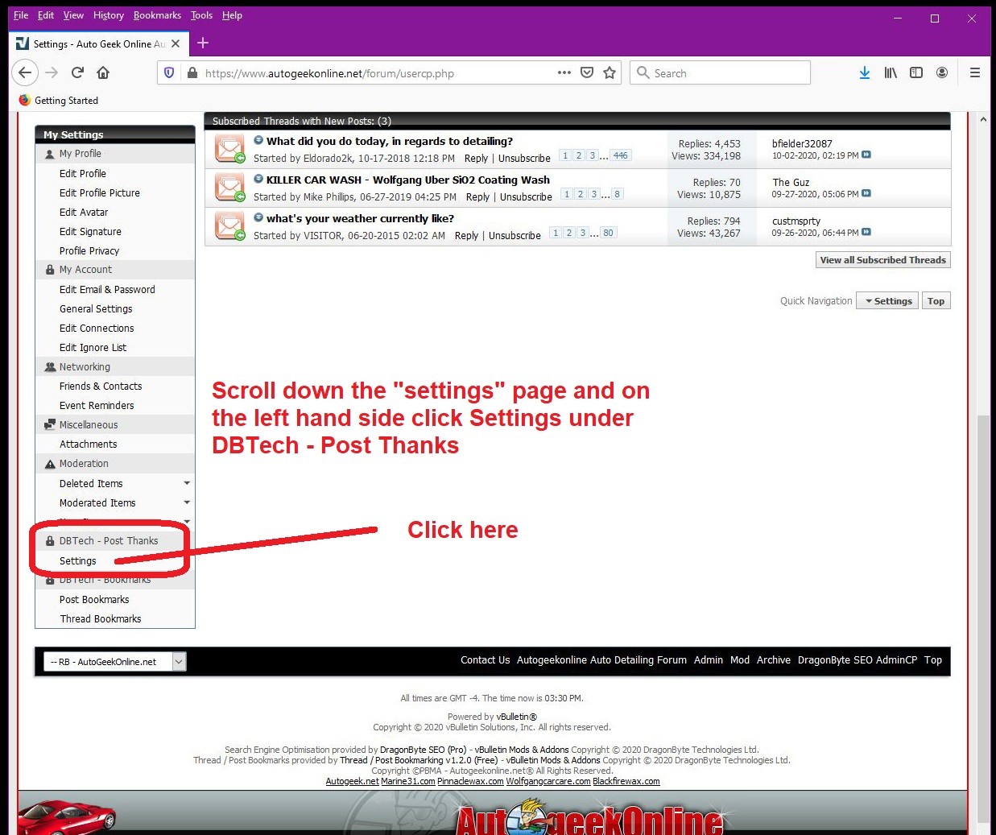The width and height of the screenshot is (996, 835).
Task: Open the View menu
Action: click(73, 15)
